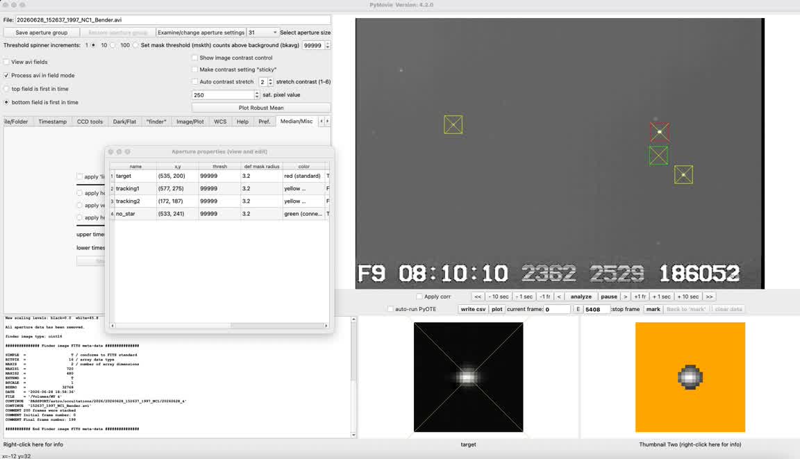The height and width of the screenshot is (459, 800).
Task: Click the mark button
Action: click(653, 309)
